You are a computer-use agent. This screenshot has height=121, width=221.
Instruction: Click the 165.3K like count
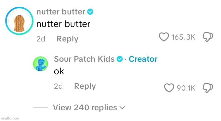pos(183,37)
